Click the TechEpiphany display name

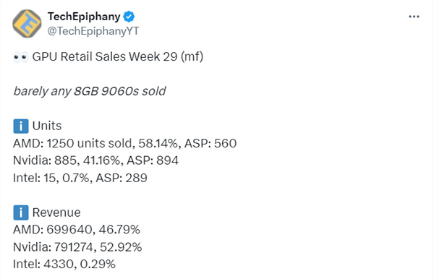pyautogui.click(x=84, y=17)
